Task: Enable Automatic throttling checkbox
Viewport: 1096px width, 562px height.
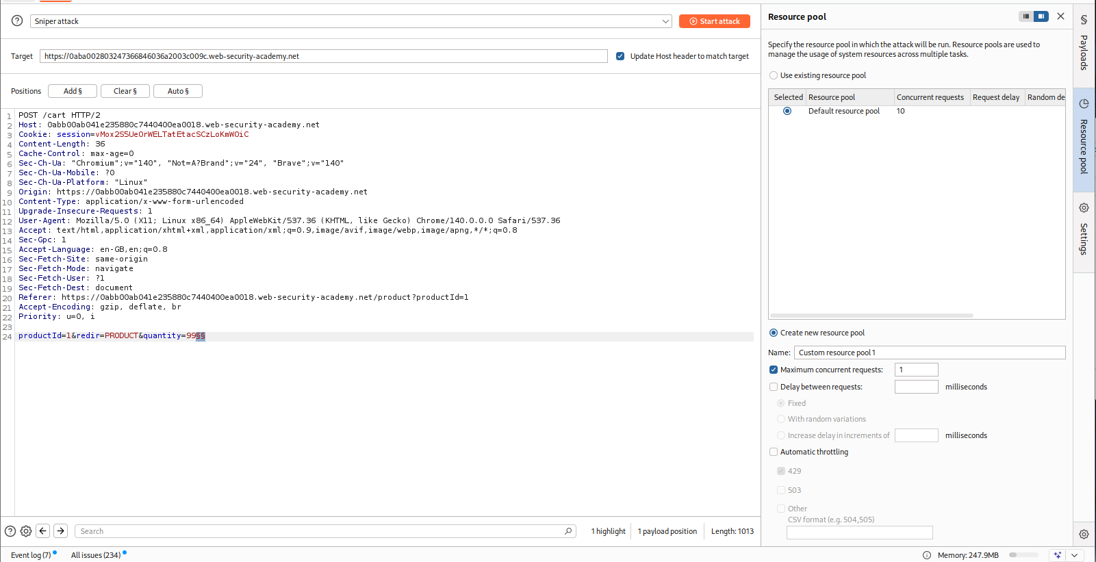Action: coord(774,452)
